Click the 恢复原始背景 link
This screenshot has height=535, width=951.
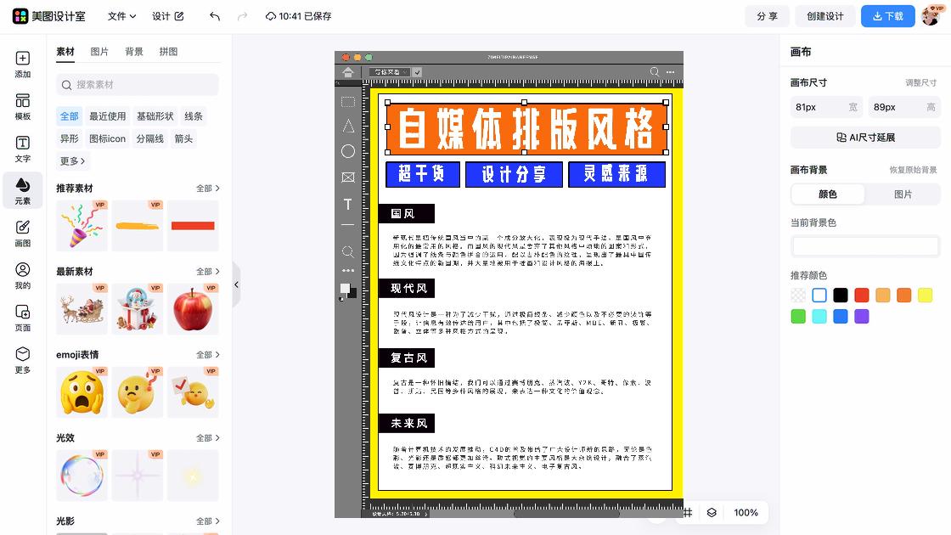pyautogui.click(x=913, y=170)
